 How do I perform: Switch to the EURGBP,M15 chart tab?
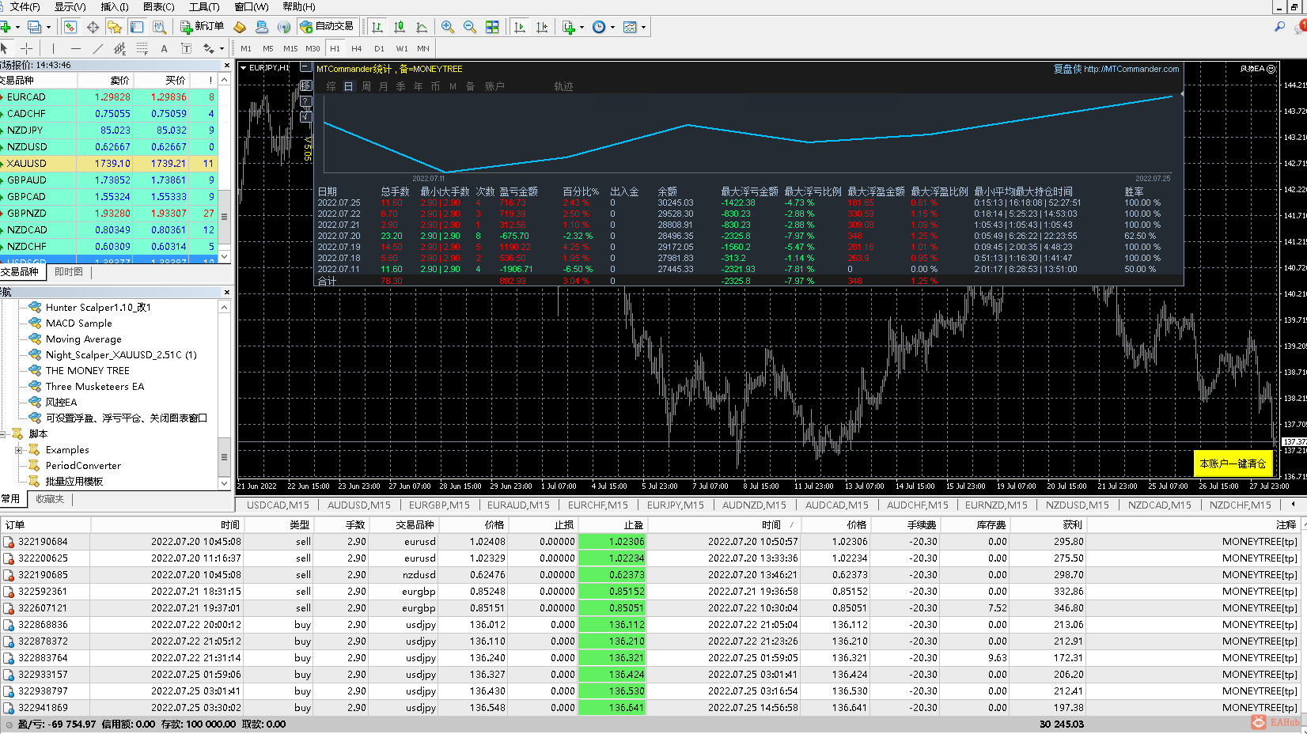(439, 505)
